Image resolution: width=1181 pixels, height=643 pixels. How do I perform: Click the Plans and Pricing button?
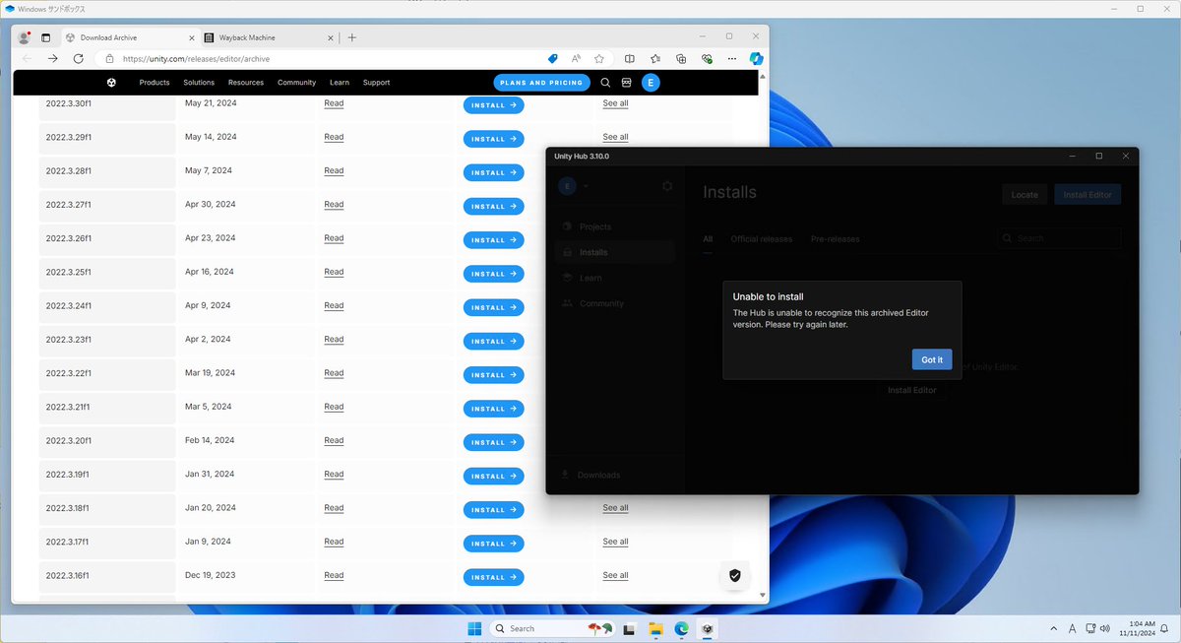[x=542, y=83]
